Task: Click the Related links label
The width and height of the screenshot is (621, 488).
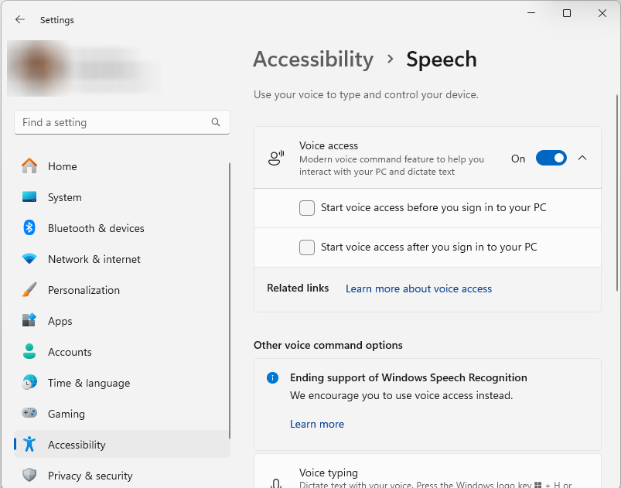Action: (x=298, y=288)
